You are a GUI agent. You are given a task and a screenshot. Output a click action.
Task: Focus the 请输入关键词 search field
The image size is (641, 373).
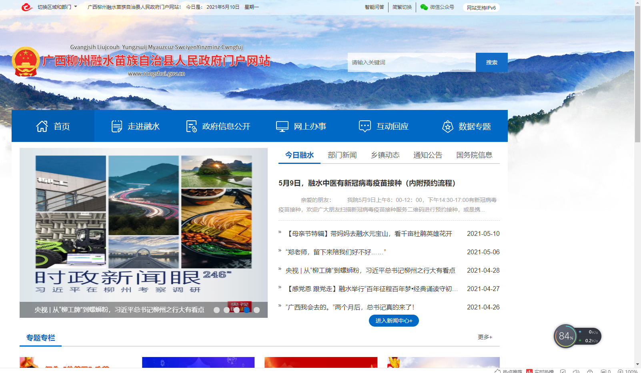411,62
